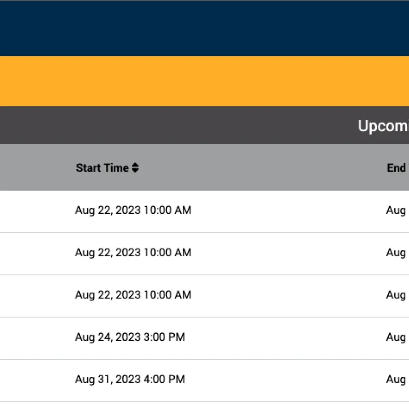The height and width of the screenshot is (409, 409).
Task: Click the Upcoming section title text
Action: pos(383,126)
